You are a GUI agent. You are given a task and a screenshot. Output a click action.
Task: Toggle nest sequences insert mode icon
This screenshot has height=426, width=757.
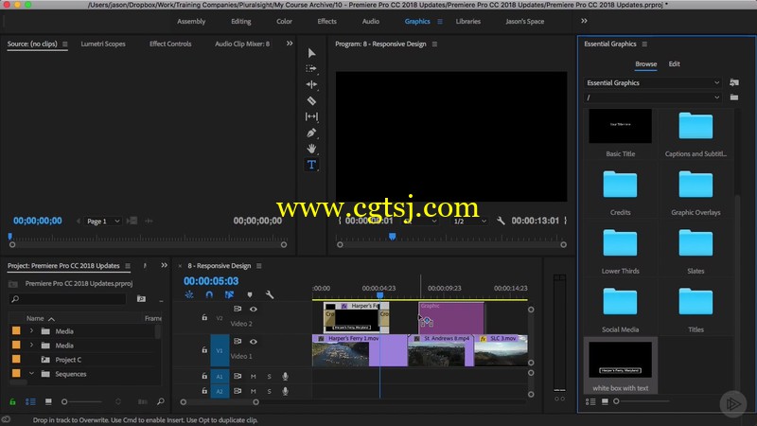[189, 294]
